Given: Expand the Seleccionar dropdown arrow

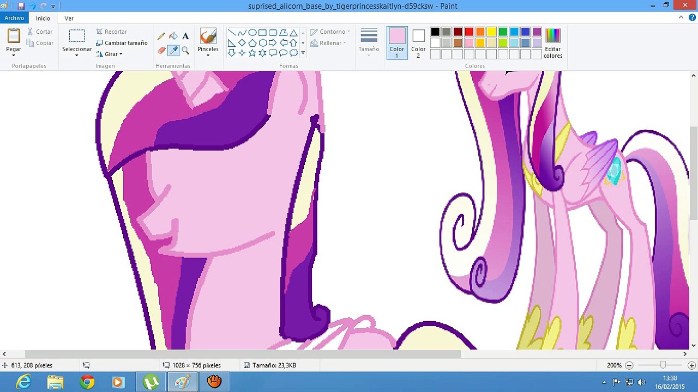Looking at the screenshot, I should tap(77, 55).
